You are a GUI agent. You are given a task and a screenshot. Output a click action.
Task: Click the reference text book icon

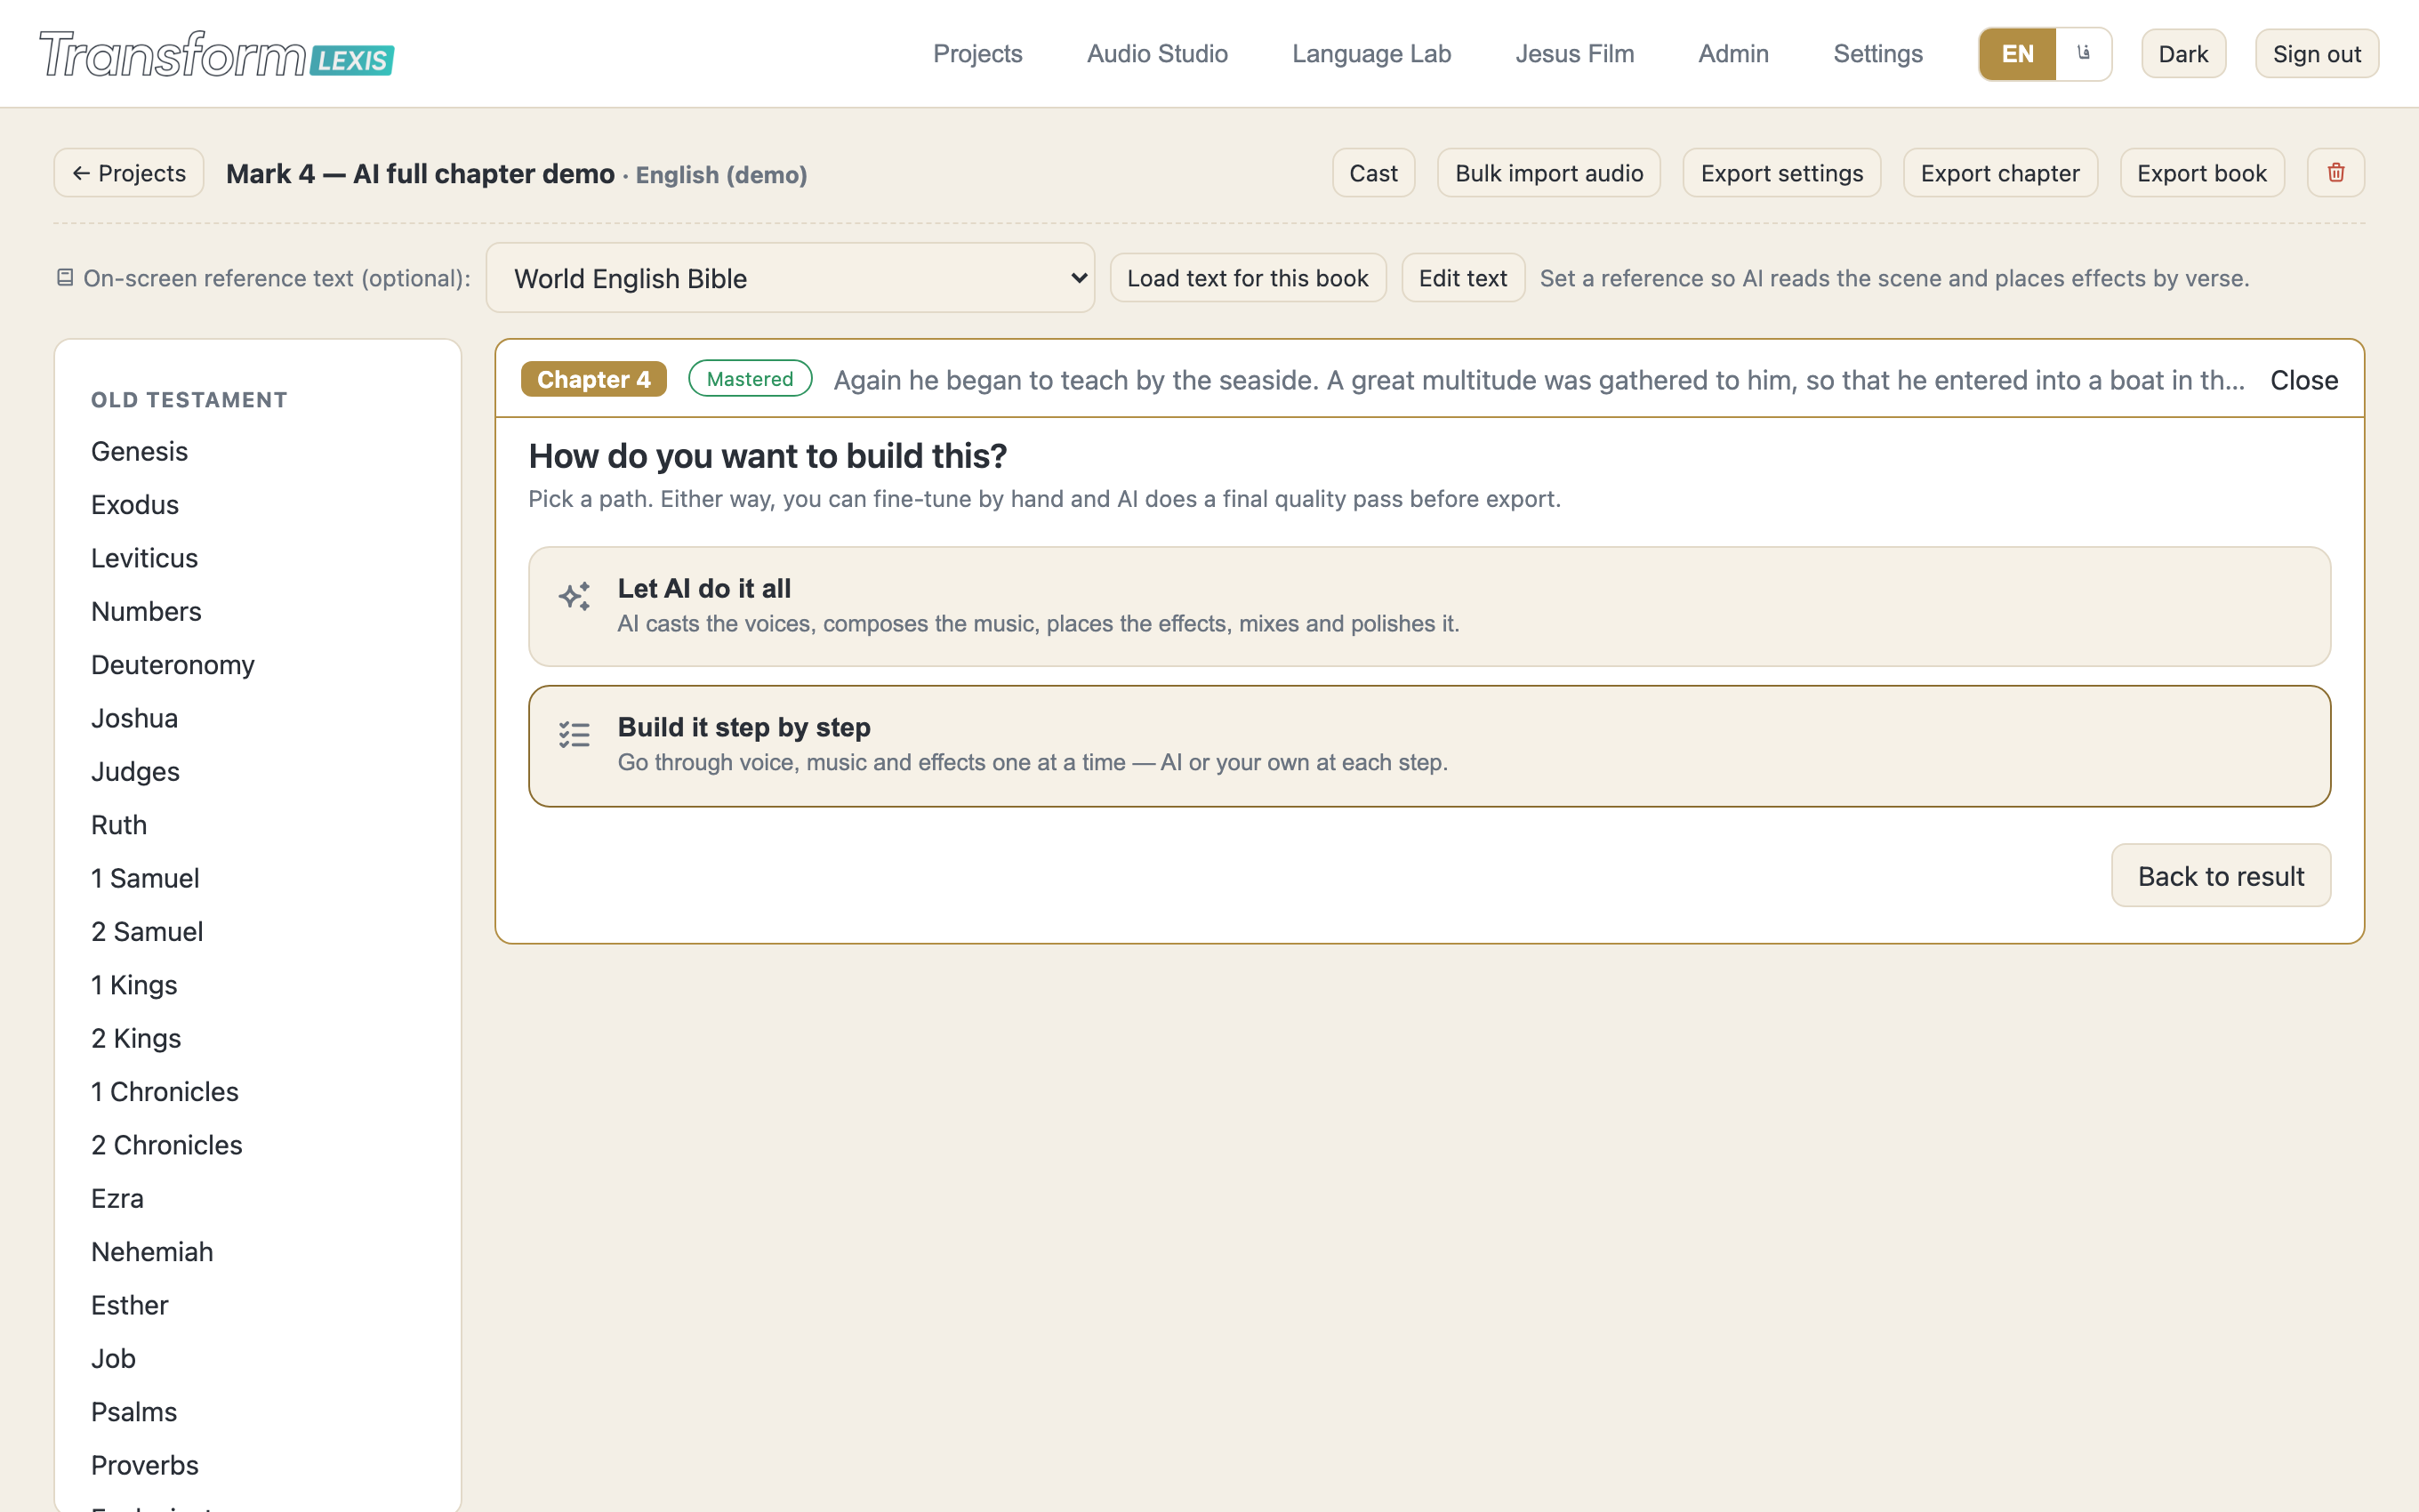pos(65,277)
